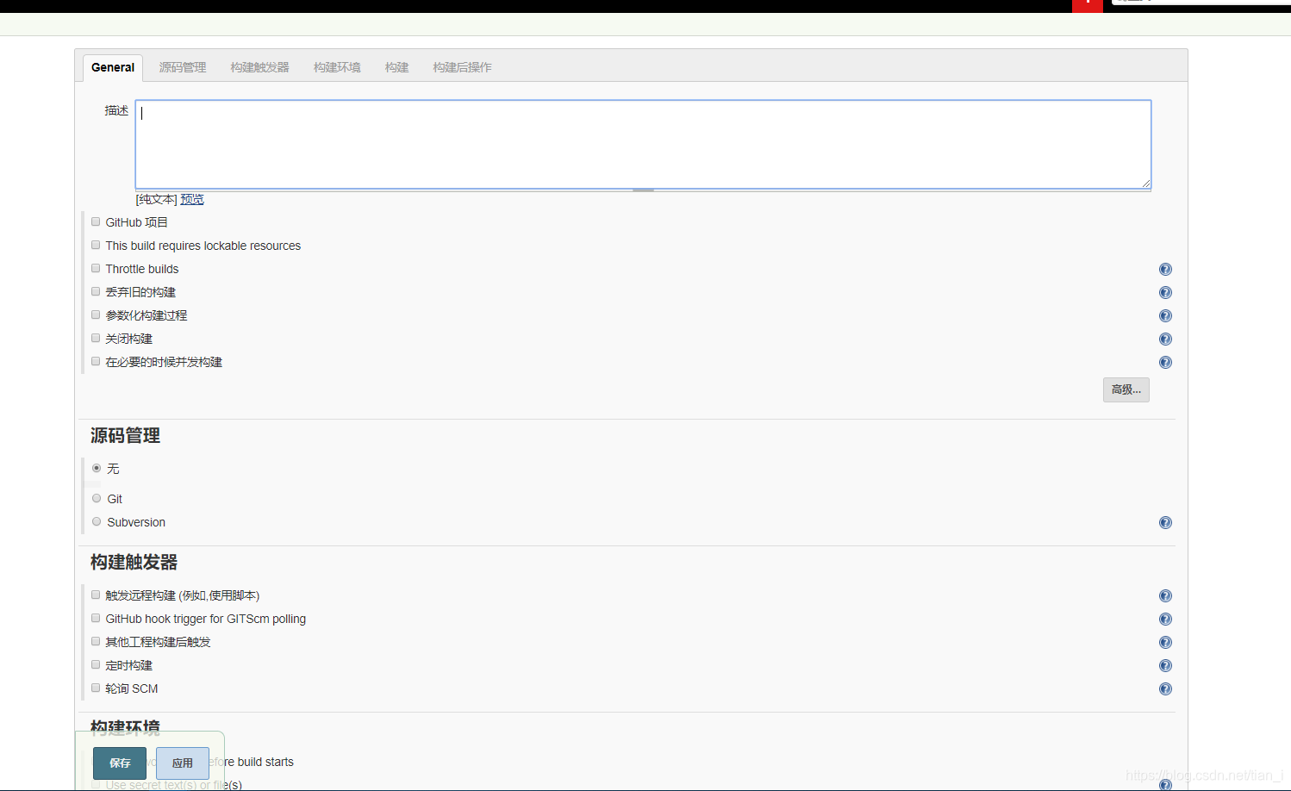
Task: Select Subversion as source control
Action: tap(97, 521)
